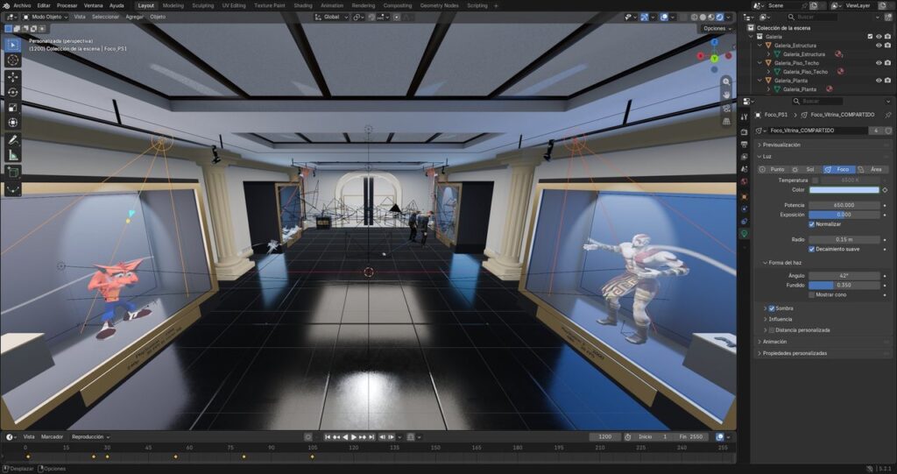Click the Exposición value slider
Screen dimensions: 897x474
point(844,215)
